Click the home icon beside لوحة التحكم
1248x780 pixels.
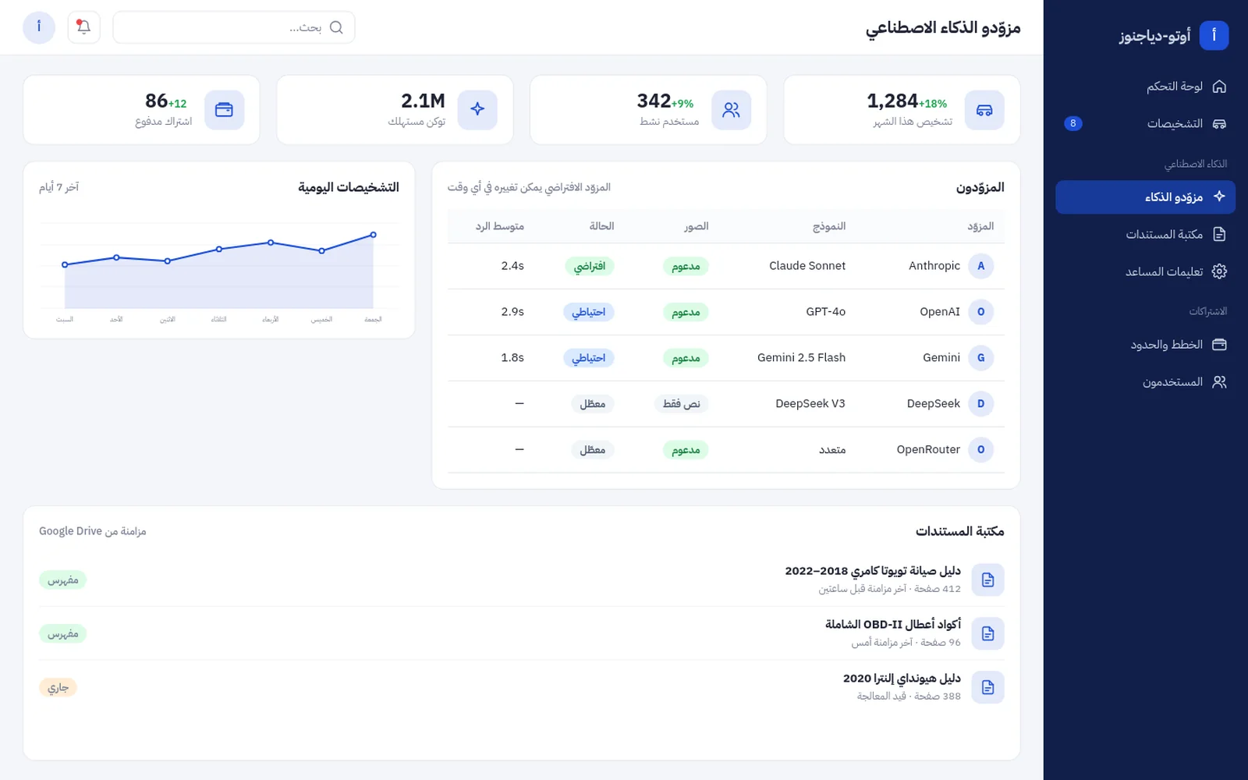(1219, 87)
